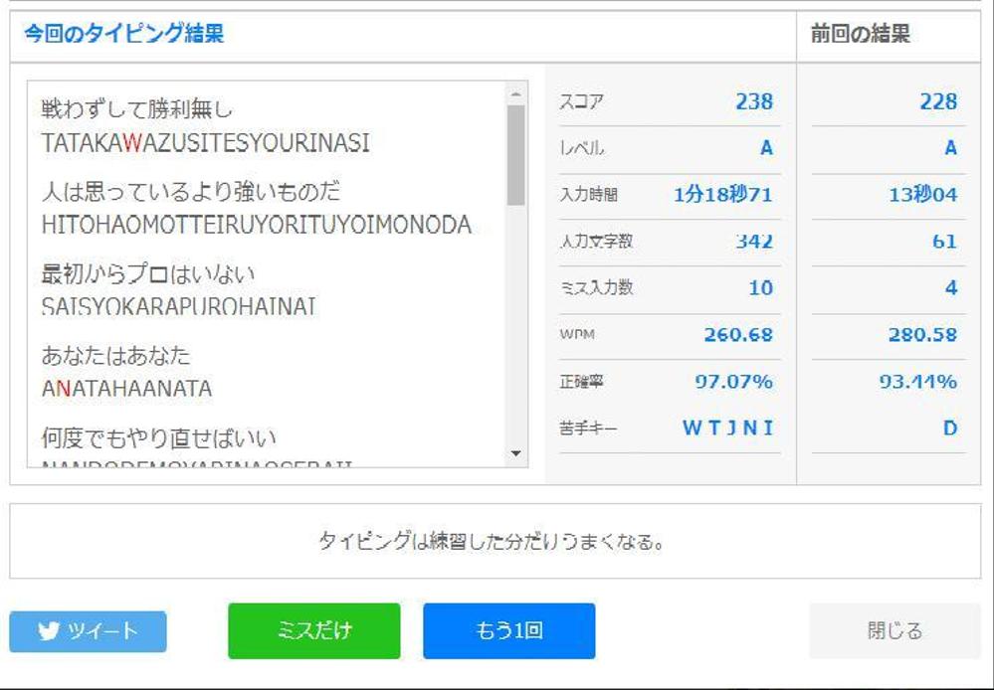The image size is (994, 690).
Task: Click the romaji ANATAHAANATA
Action: (x=126, y=389)
